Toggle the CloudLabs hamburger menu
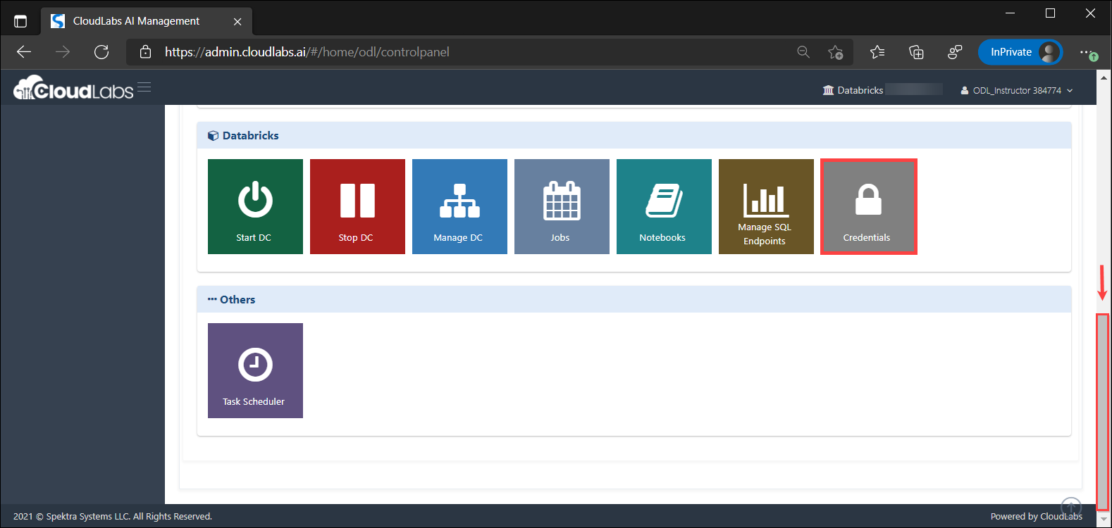The width and height of the screenshot is (1112, 528). [144, 87]
